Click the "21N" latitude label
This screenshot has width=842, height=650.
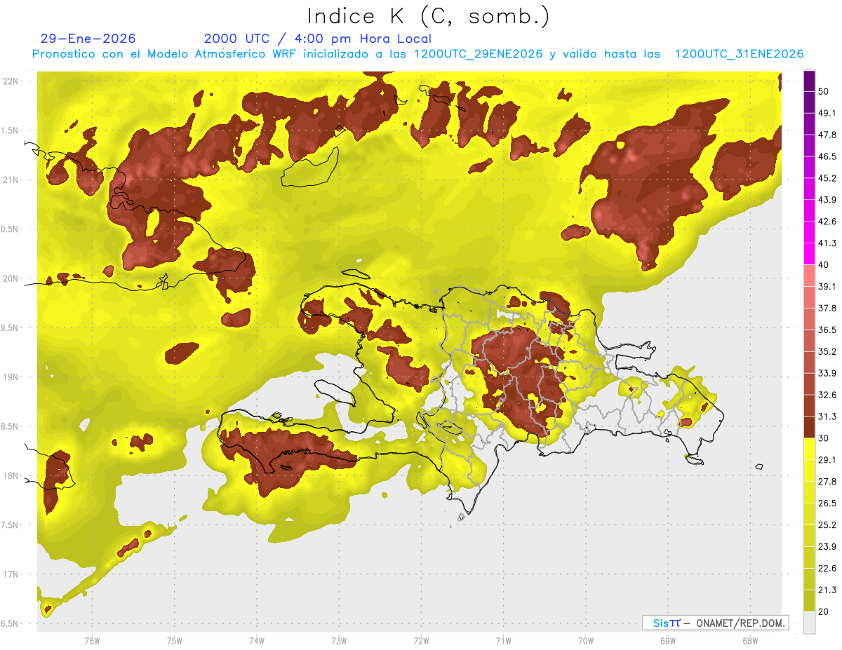tap(11, 180)
